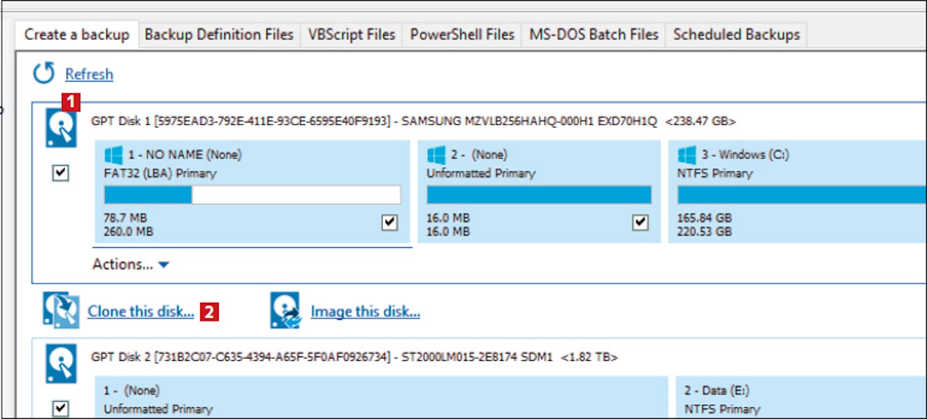Click the GPT Disk 2 hard drive icon

pyautogui.click(x=61, y=363)
